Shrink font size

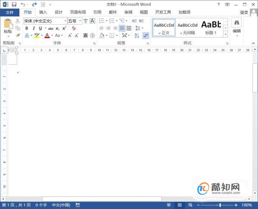[76, 36]
